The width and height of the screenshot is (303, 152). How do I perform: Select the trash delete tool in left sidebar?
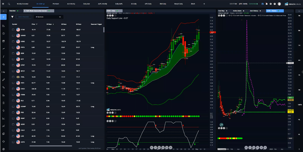3,103
